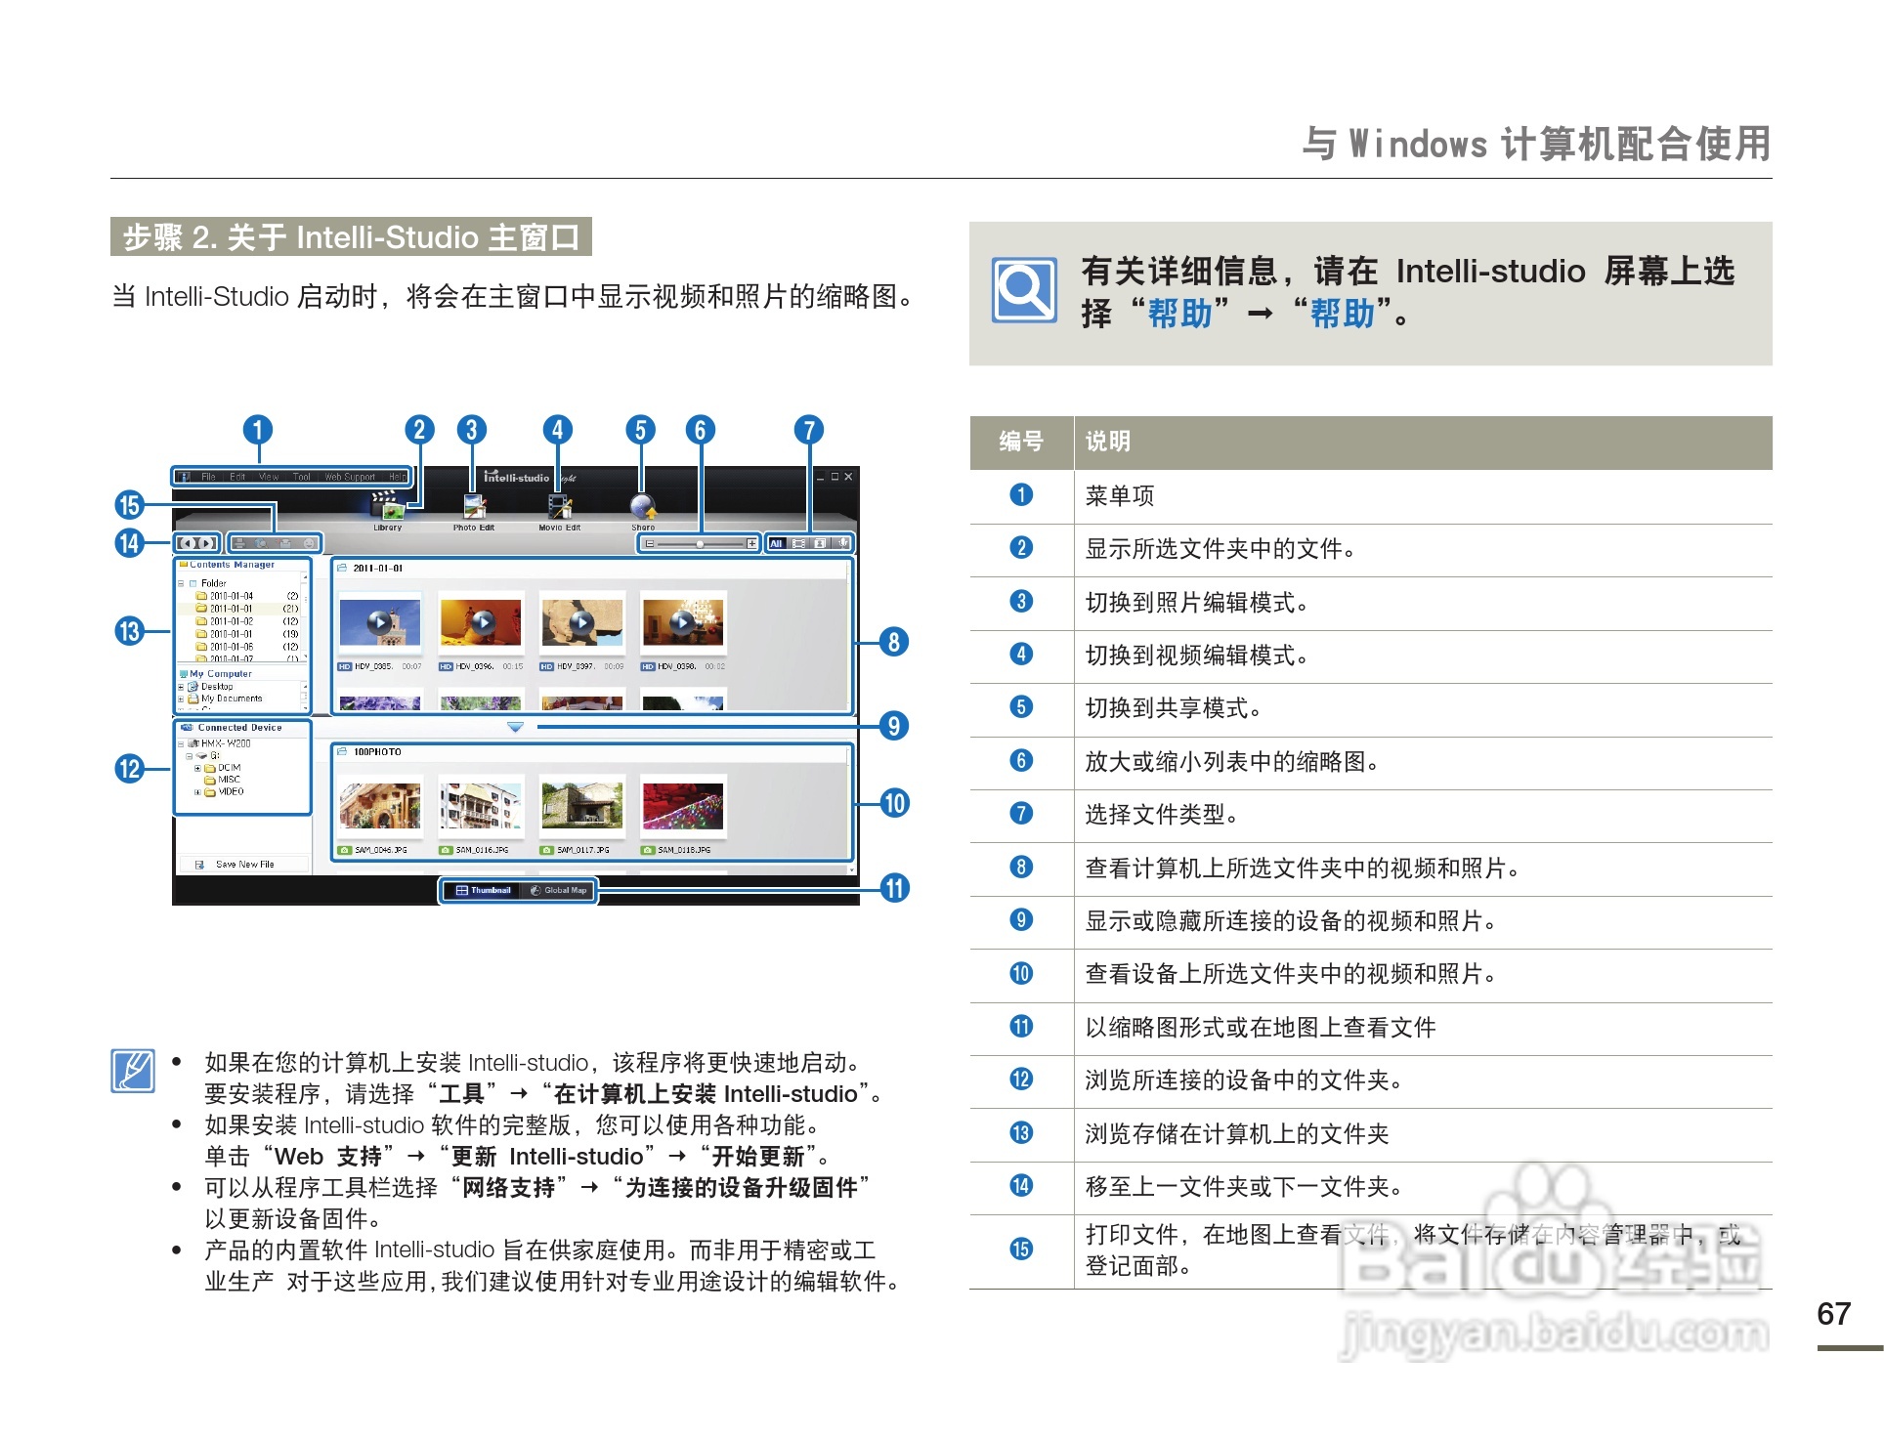Click the store in Contents Manager icon
1884x1440 pixels.
tap(284, 543)
